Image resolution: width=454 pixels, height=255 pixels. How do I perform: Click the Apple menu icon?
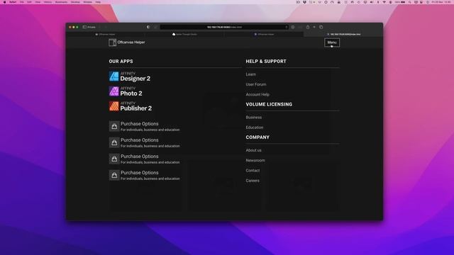[x=5, y=2]
